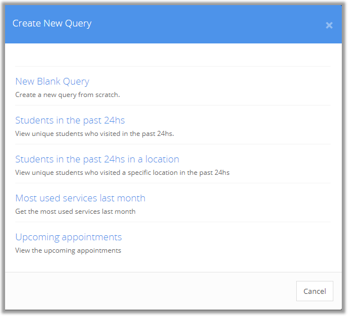Click the 'Create a new query from scratch' description
This screenshot has width=348, height=317.
(x=67, y=95)
